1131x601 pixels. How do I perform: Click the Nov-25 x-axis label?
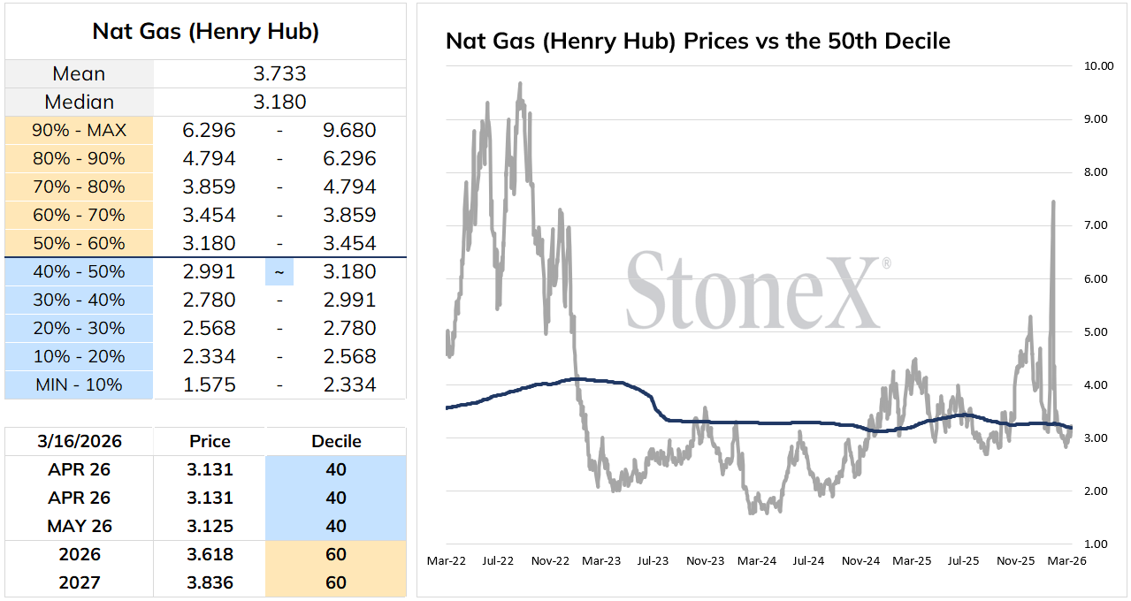tap(1015, 560)
